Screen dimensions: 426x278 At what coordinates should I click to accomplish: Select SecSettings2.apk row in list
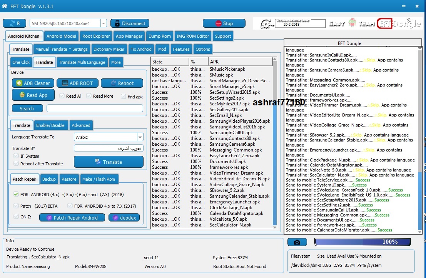(212, 98)
